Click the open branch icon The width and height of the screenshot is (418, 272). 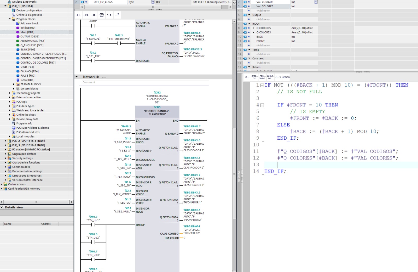pyautogui.click(x=109, y=15)
